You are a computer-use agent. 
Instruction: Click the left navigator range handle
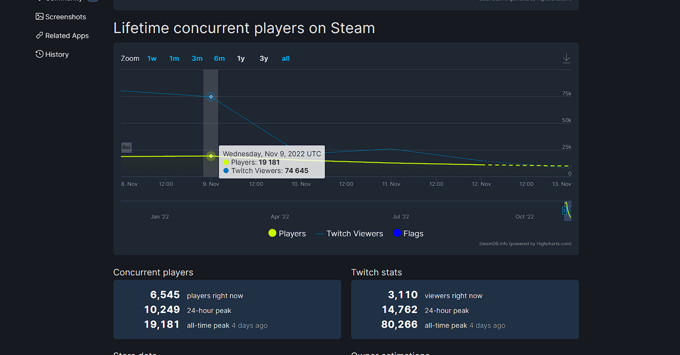click(x=564, y=211)
